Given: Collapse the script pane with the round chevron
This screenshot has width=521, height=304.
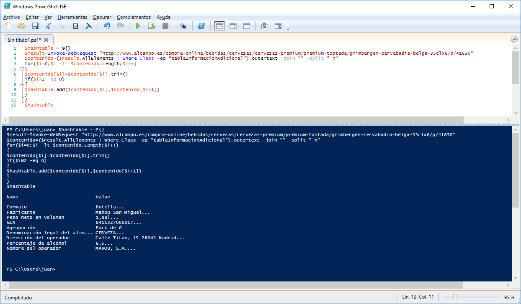Looking at the screenshot, I should click(x=514, y=39).
